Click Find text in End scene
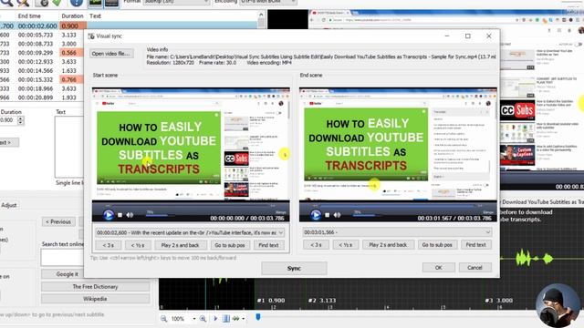 pyautogui.click(x=475, y=245)
